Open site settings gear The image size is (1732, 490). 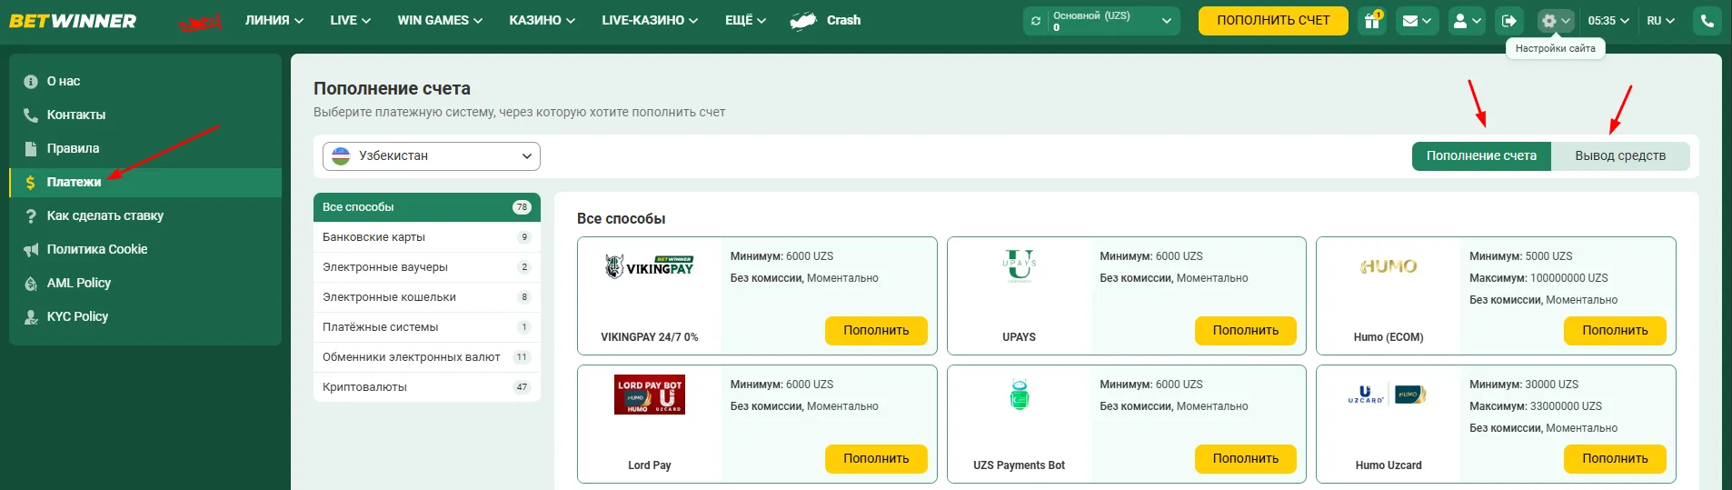click(1556, 21)
